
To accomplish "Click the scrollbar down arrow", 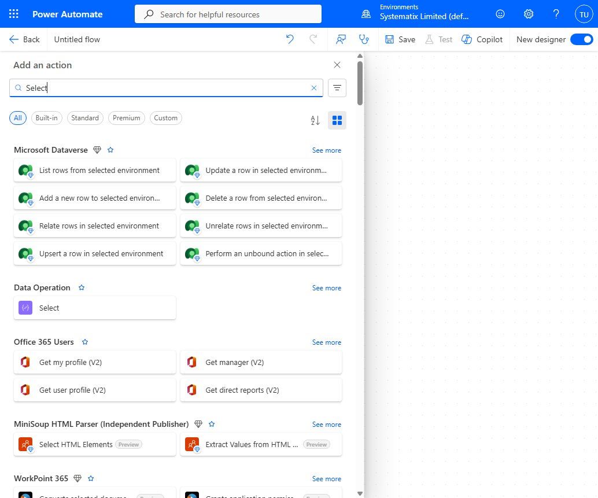I will click(x=360, y=493).
